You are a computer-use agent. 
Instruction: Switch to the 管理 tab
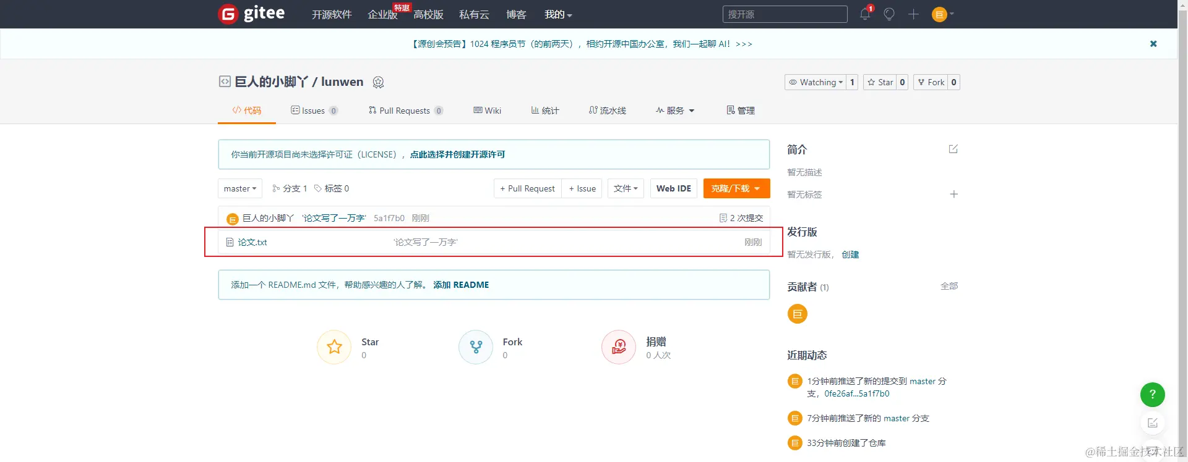[x=741, y=111]
